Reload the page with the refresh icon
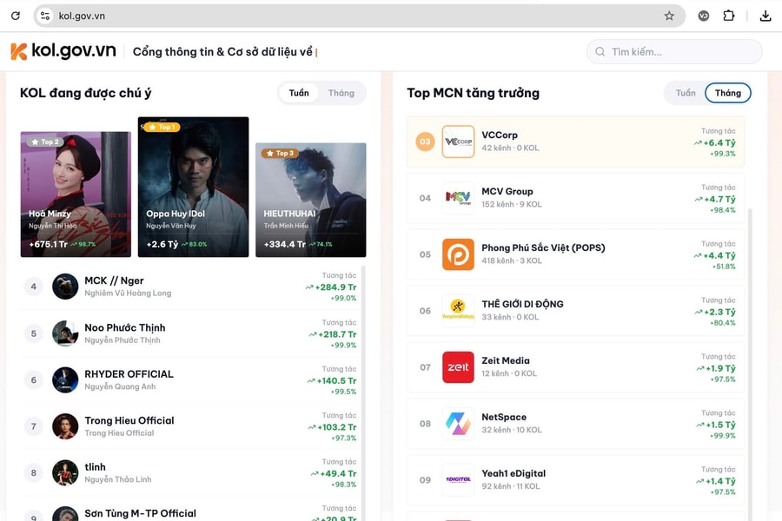 tap(16, 16)
